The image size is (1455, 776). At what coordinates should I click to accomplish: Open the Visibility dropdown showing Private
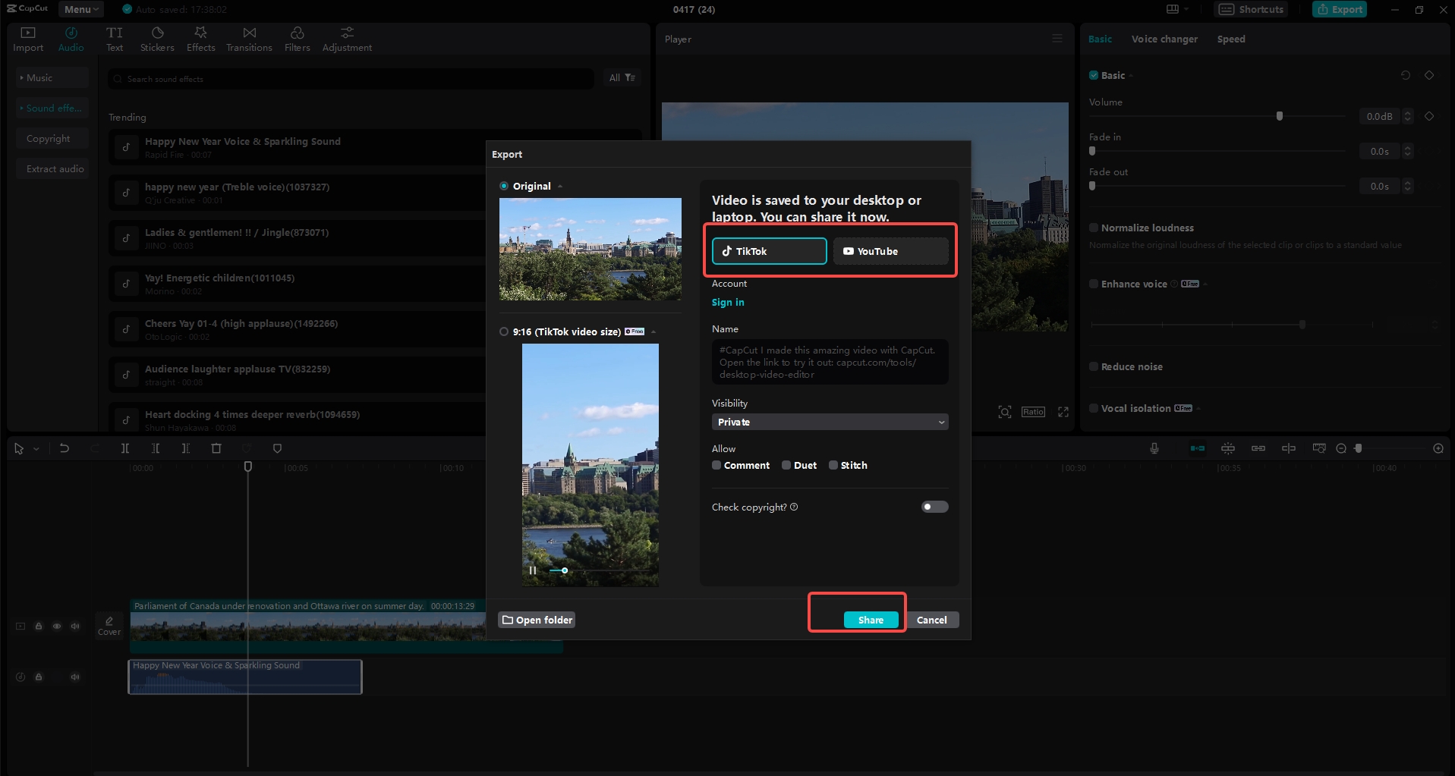(829, 422)
